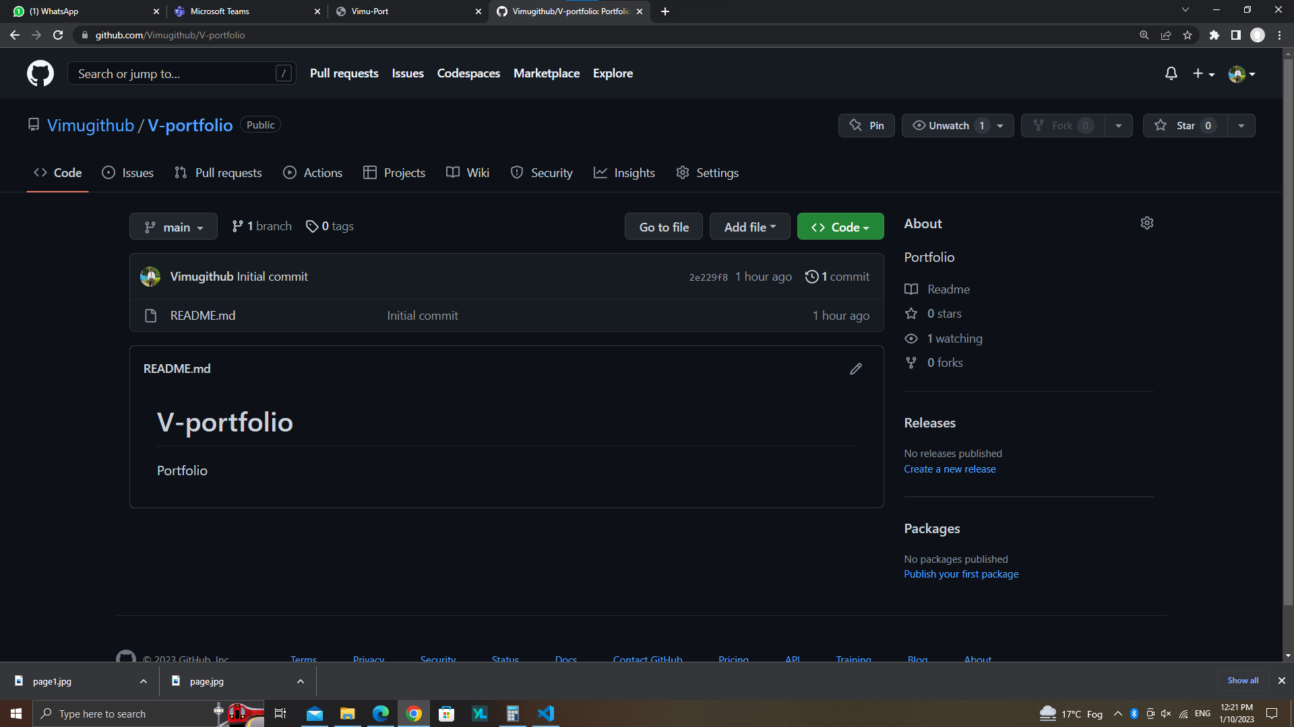Viewport: 1294px width, 727px height.
Task: Open About settings gear icon
Action: [1146, 223]
